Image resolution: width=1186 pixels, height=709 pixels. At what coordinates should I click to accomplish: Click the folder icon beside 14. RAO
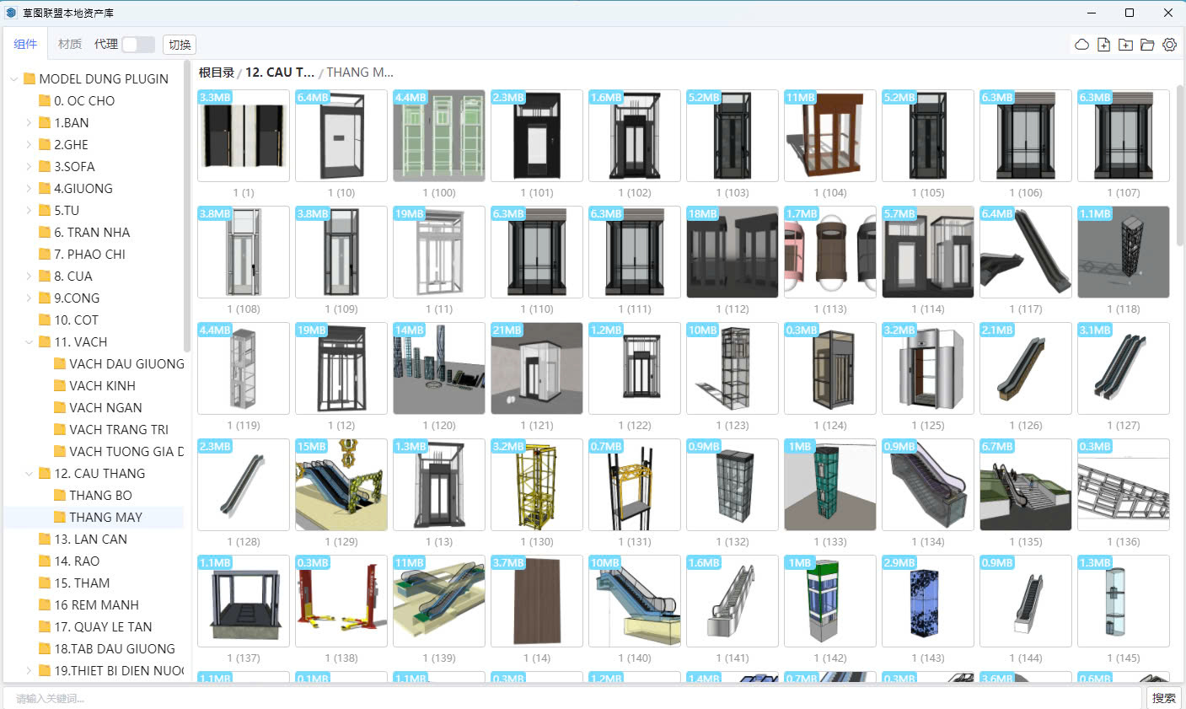pos(45,561)
